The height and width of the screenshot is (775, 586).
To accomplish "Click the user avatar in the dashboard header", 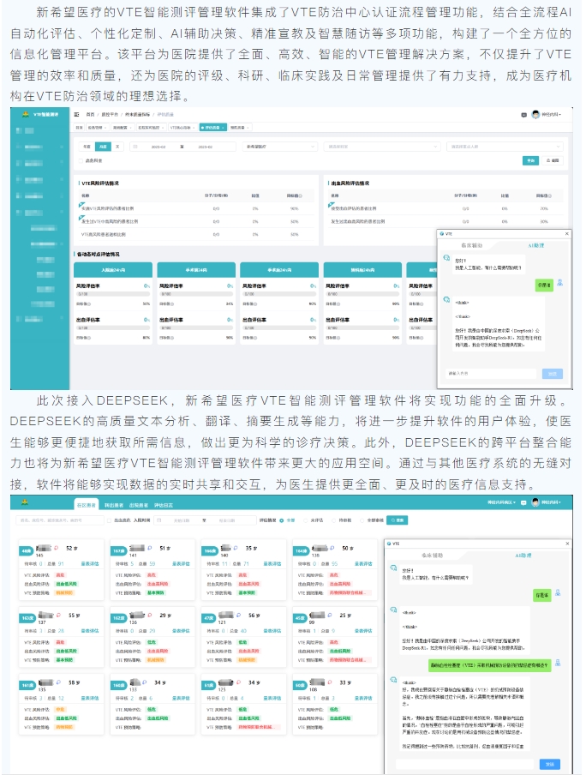I will pos(536,114).
